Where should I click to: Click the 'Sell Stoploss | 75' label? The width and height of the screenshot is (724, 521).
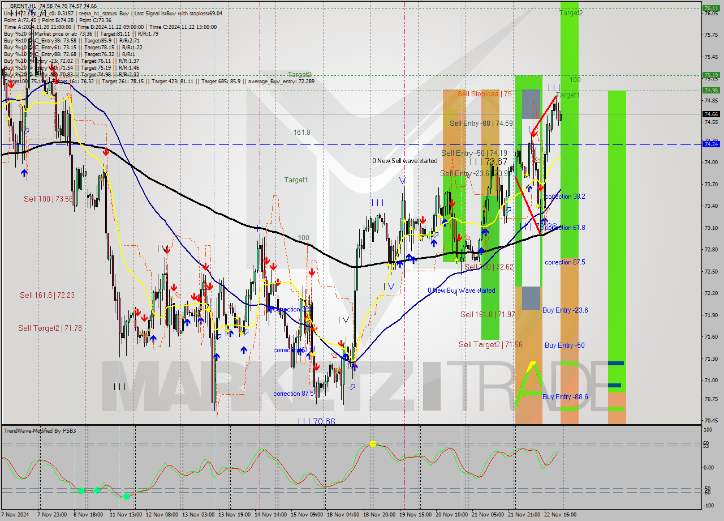(x=485, y=93)
